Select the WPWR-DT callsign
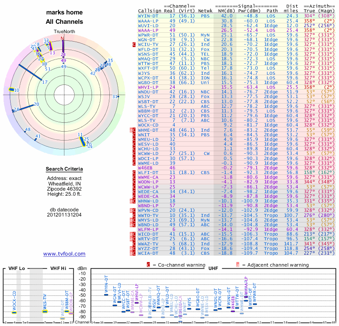This screenshot has height=326, width=339. point(148,35)
